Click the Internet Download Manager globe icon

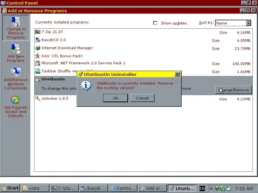click(38, 48)
